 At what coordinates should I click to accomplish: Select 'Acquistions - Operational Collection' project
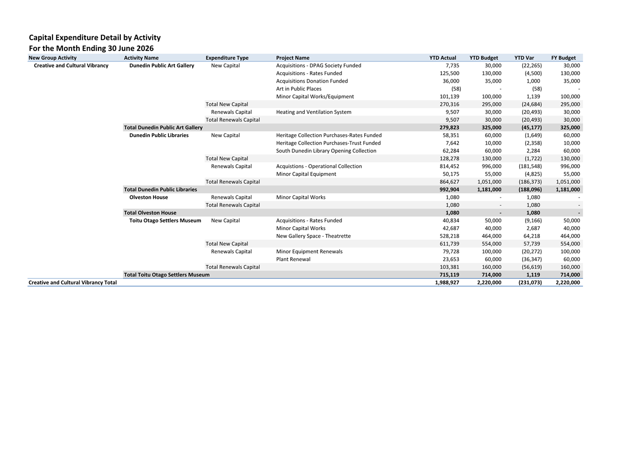[x=319, y=166]
